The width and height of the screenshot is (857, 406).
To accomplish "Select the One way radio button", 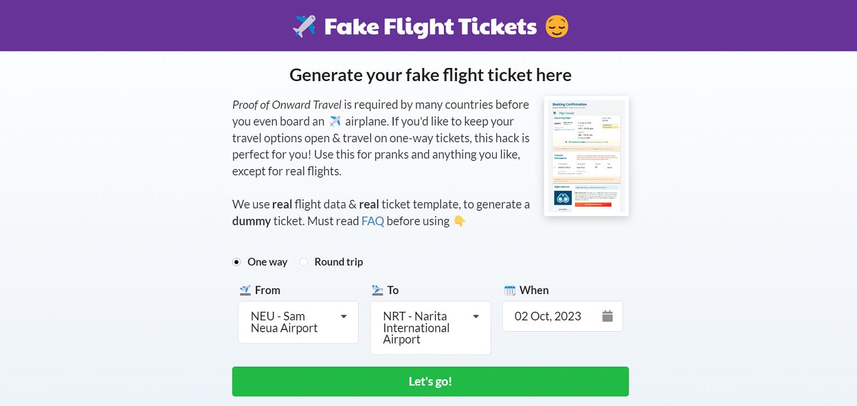I will point(237,262).
